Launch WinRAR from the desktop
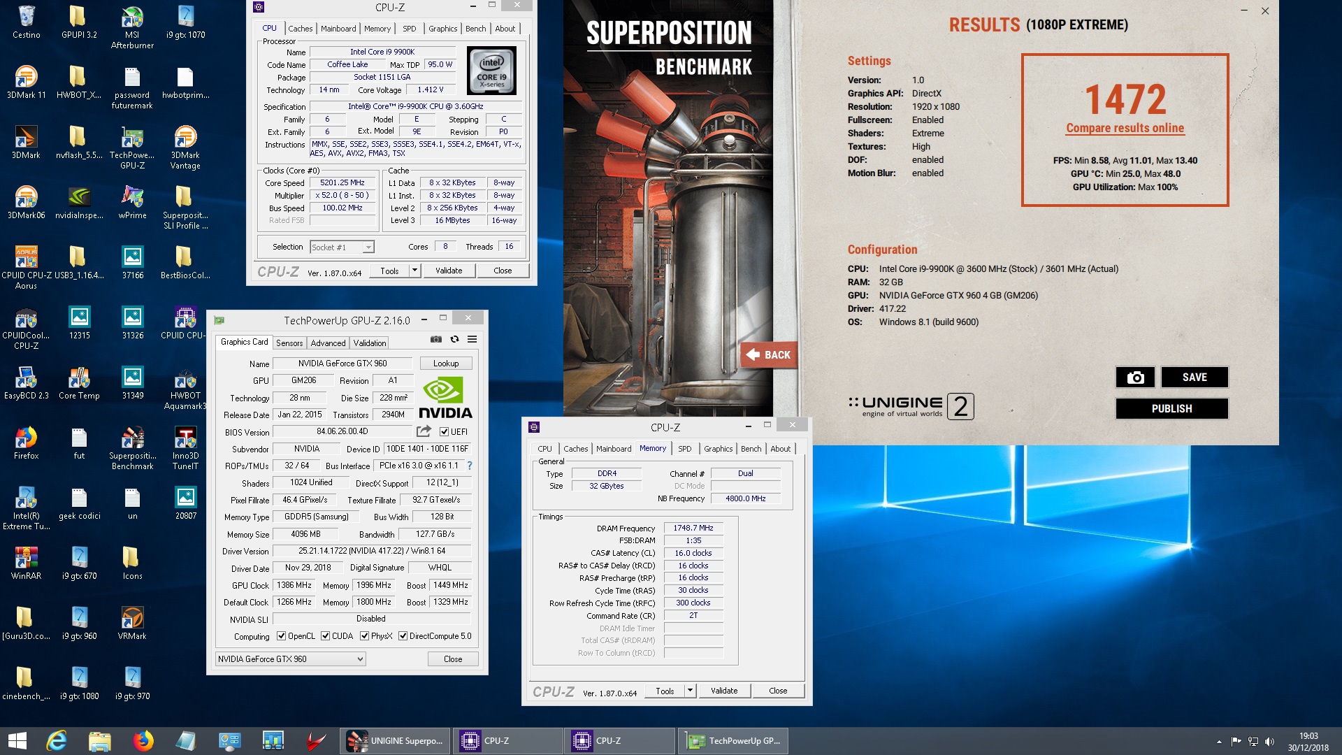The width and height of the screenshot is (1342, 755). (x=26, y=563)
